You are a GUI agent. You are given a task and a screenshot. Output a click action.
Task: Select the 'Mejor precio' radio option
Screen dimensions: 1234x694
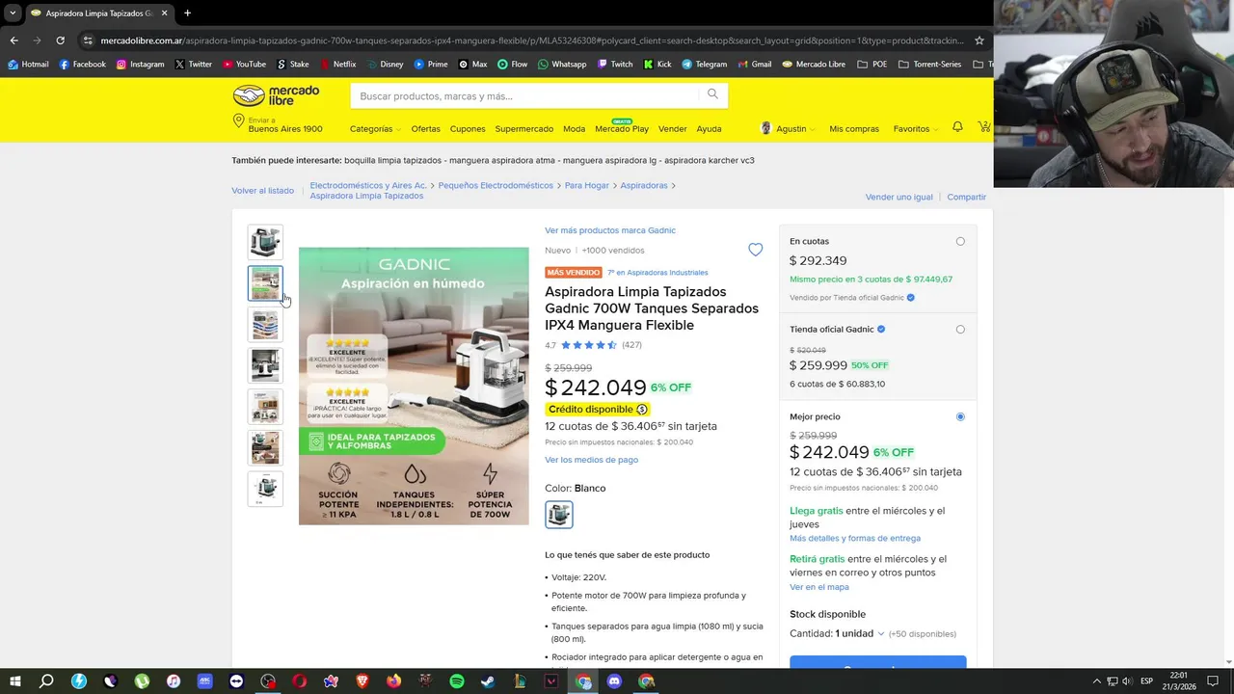click(x=960, y=416)
